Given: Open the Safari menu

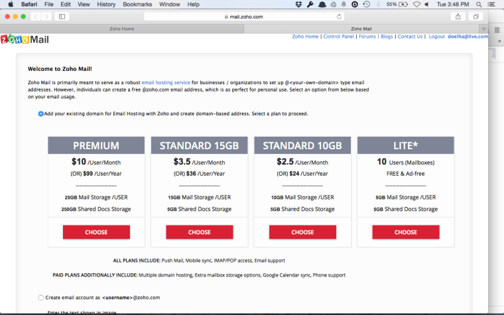Looking at the screenshot, I should pyautogui.click(x=29, y=4).
